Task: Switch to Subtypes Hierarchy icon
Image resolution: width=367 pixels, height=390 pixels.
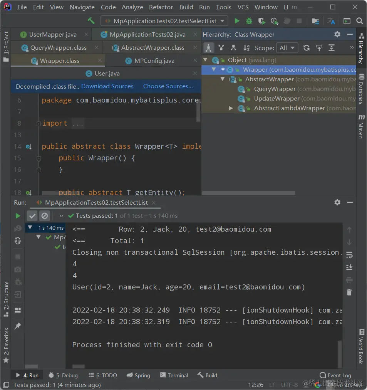Action: tap(233, 48)
